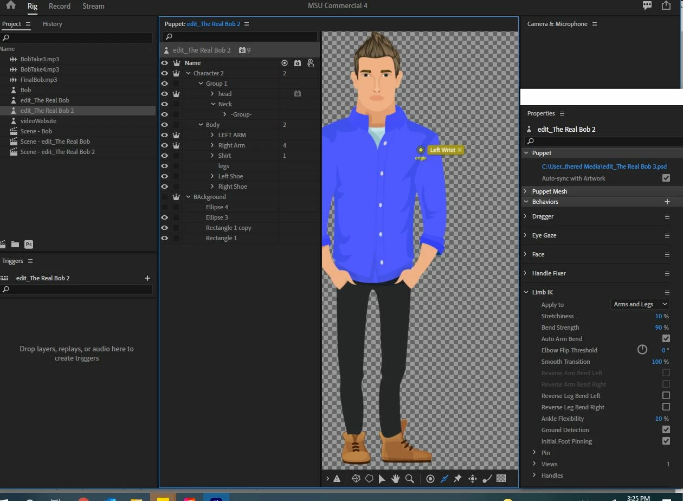The image size is (683, 501).
Task: Open the linked PSD file path
Action: [x=604, y=166]
